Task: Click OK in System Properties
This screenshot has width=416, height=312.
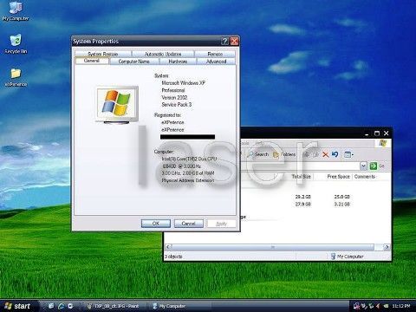Action: point(156,224)
